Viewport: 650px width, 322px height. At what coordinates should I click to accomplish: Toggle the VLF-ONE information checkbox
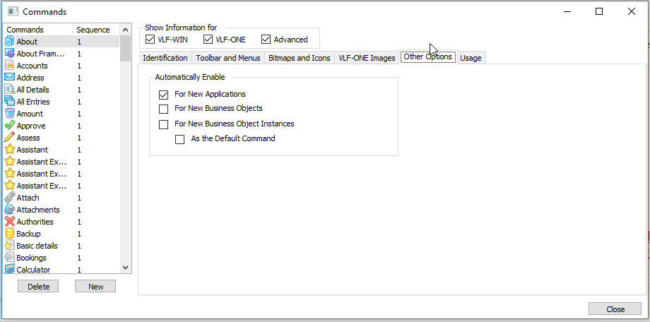[x=208, y=40]
